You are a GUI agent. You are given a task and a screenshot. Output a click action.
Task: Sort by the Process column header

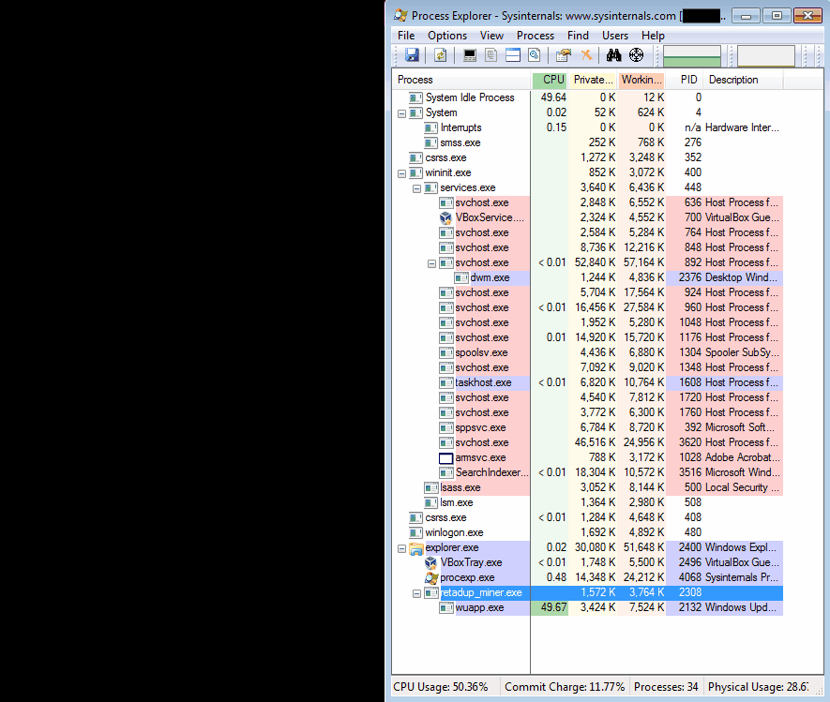461,80
